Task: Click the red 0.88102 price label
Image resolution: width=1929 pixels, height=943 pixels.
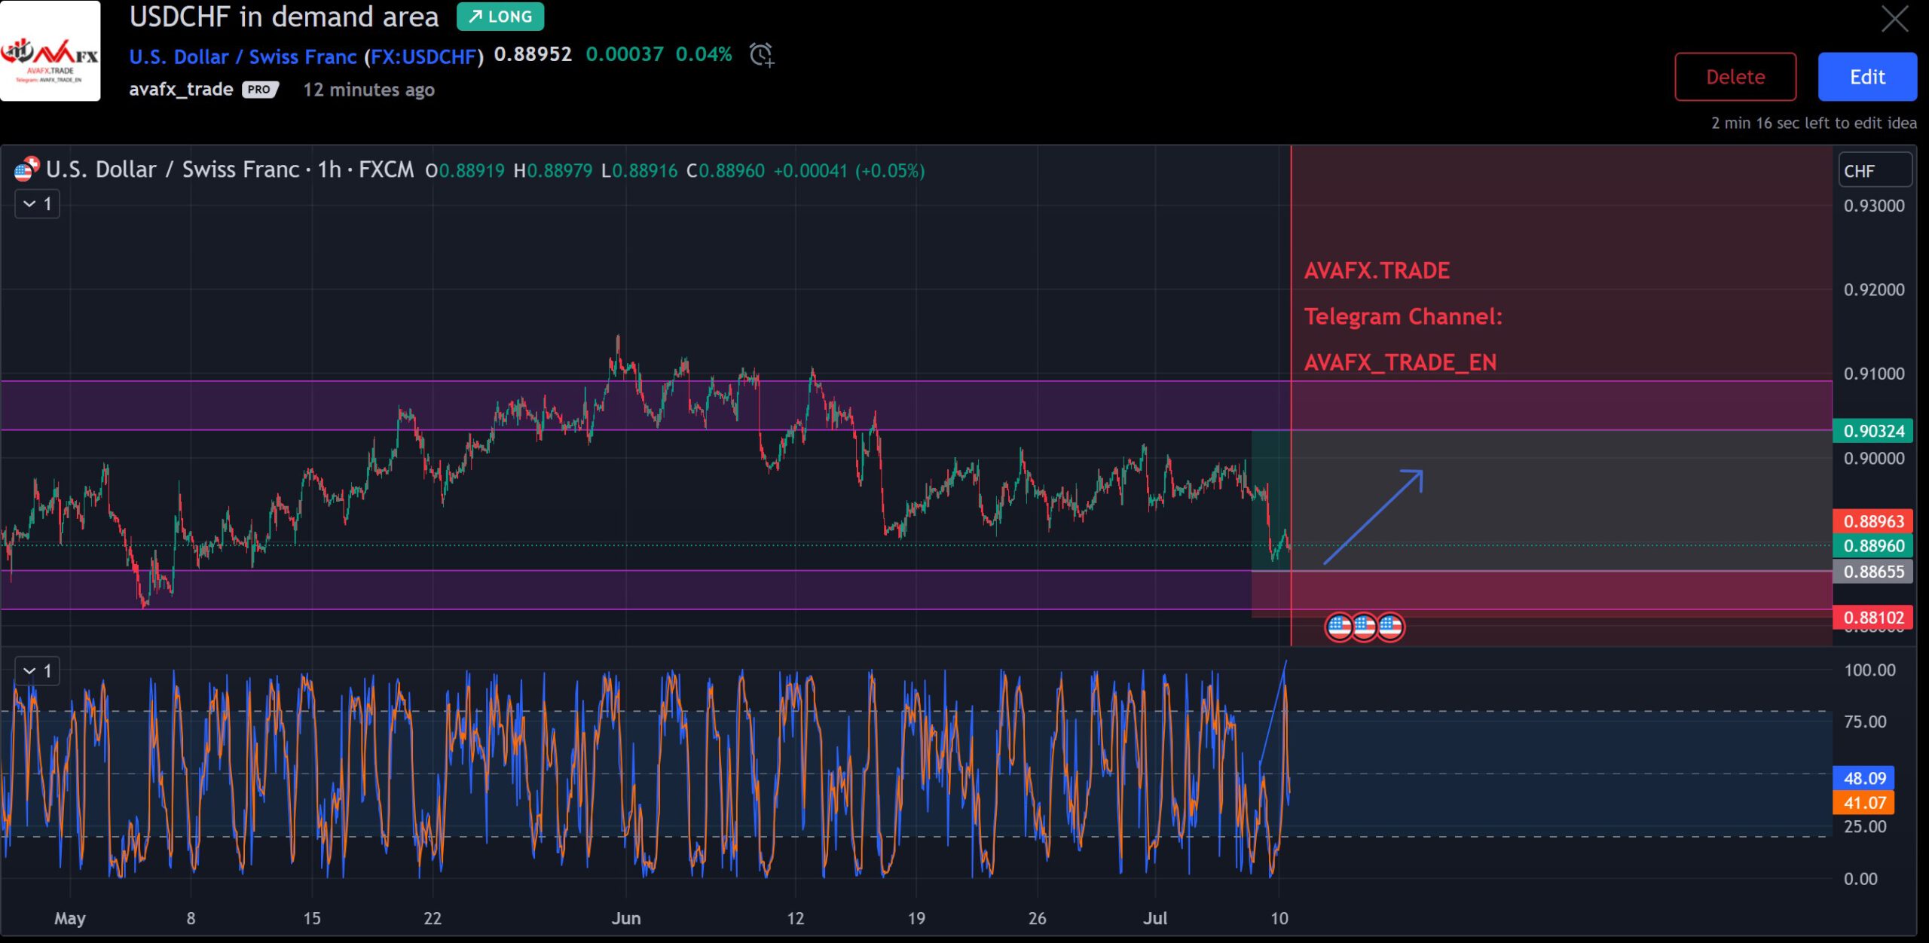Action: (x=1874, y=617)
